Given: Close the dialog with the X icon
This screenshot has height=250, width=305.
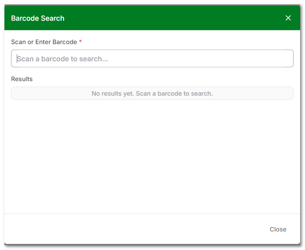Looking at the screenshot, I should [x=288, y=18].
